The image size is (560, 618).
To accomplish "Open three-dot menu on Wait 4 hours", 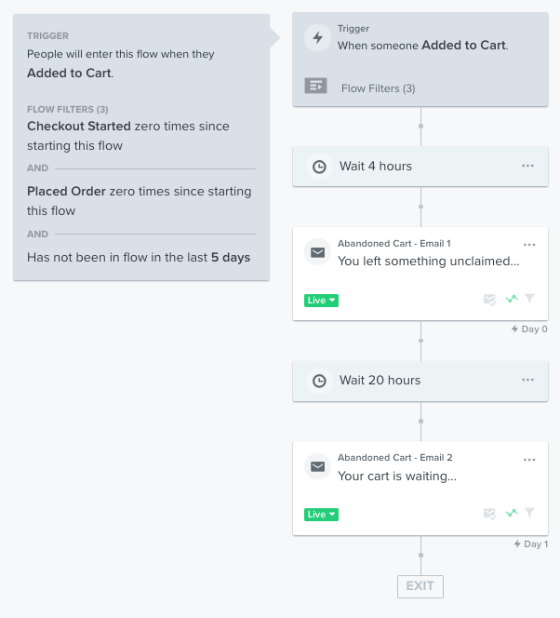I will [x=528, y=166].
